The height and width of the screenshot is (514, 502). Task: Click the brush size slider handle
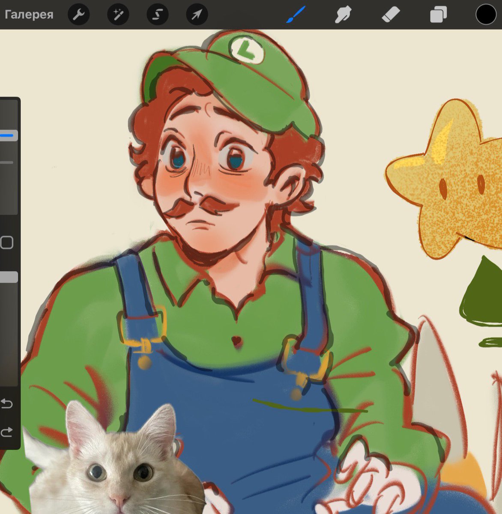click(x=9, y=136)
